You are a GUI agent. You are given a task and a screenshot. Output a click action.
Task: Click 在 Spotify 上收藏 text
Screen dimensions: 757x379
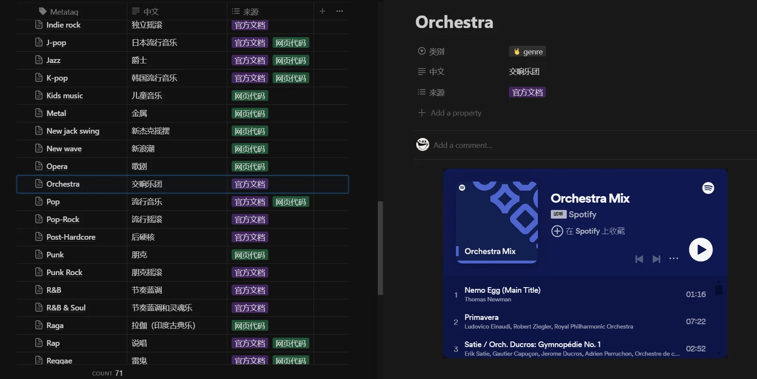tap(595, 231)
